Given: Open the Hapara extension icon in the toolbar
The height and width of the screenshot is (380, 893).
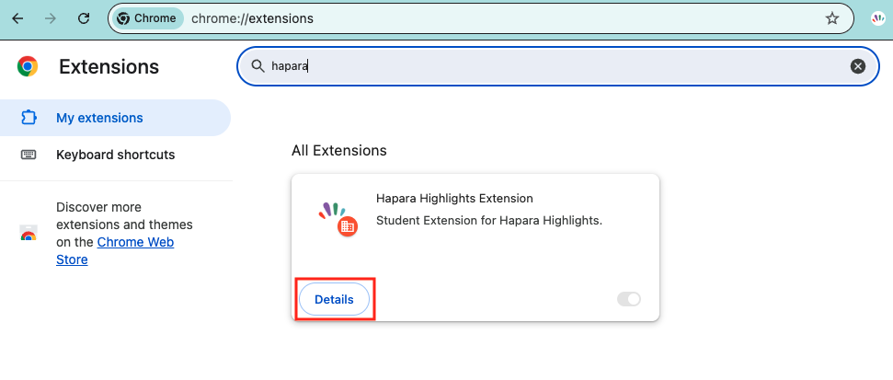Looking at the screenshot, I should (878, 18).
